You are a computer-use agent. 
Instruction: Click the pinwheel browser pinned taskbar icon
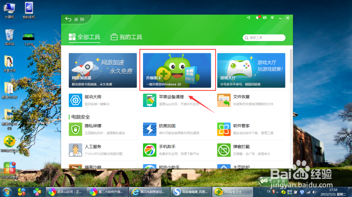pos(37,192)
